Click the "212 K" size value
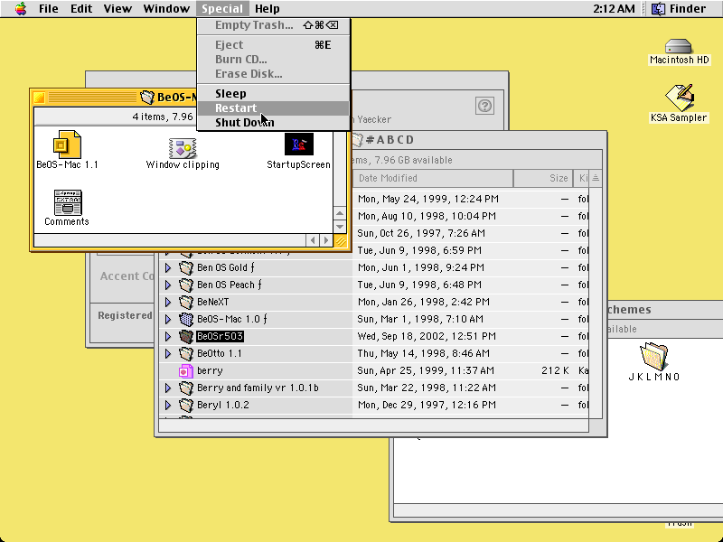 click(555, 370)
